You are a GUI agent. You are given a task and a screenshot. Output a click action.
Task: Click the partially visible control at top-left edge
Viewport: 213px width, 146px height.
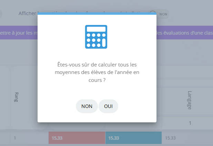point(1,14)
